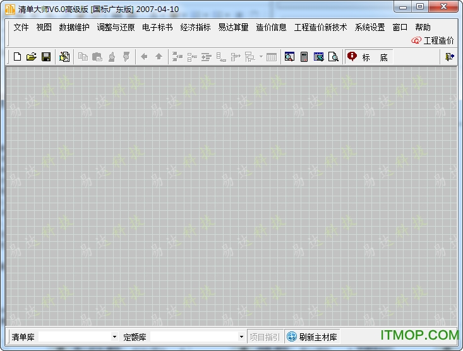Screen dimensions: 463x351
Task: Open the 电子标书 menu
Action: 157,27
